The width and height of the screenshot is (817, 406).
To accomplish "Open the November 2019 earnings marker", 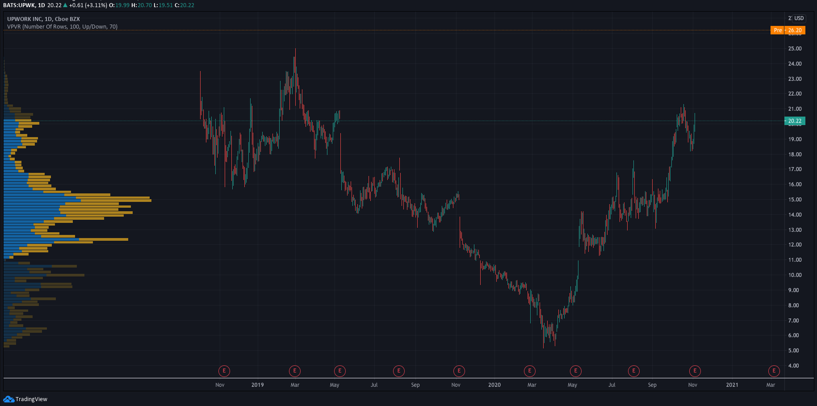I will (x=459, y=371).
